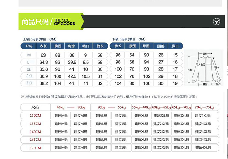Screen dimensions: 228x159
Task: Click the 袖口 column header
Action: tap(86, 46)
